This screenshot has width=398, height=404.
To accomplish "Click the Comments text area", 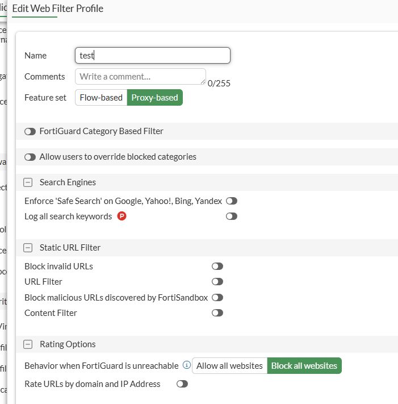I will 140,76.
